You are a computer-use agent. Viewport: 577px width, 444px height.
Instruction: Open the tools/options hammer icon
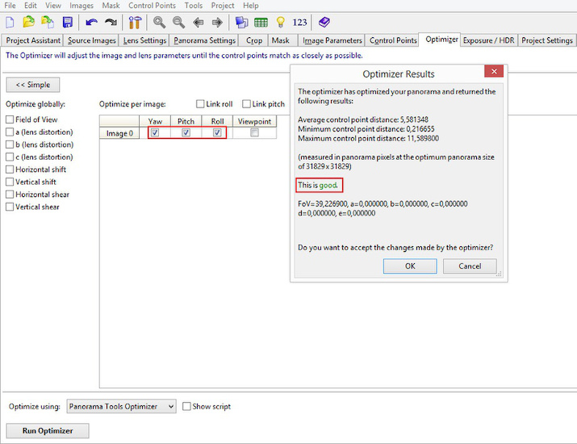135,22
